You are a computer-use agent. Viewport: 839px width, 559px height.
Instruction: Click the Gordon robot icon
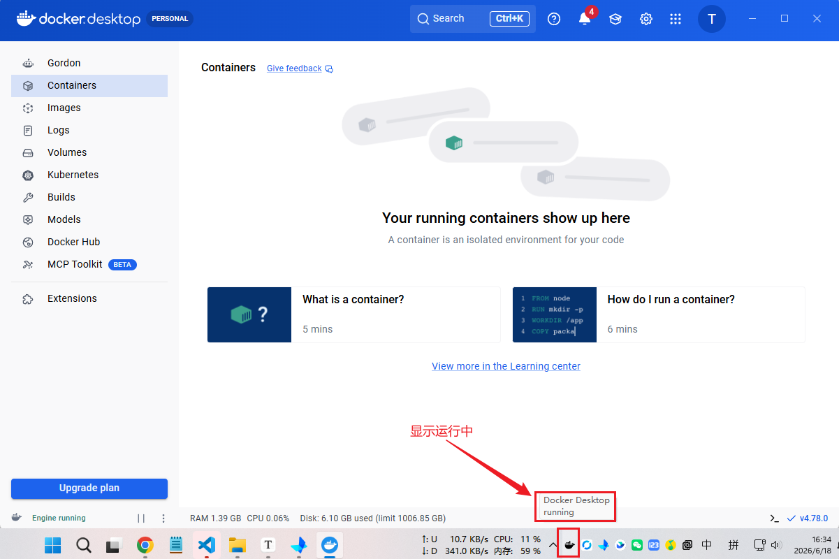point(28,63)
